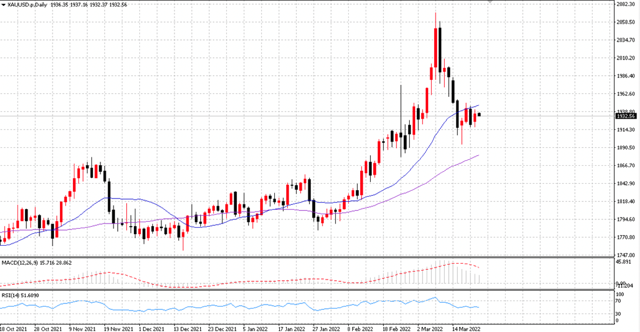Image resolution: width=640 pixels, height=332 pixels.
Task: Click the 2010.20 price axis label
Action: pos(625,58)
